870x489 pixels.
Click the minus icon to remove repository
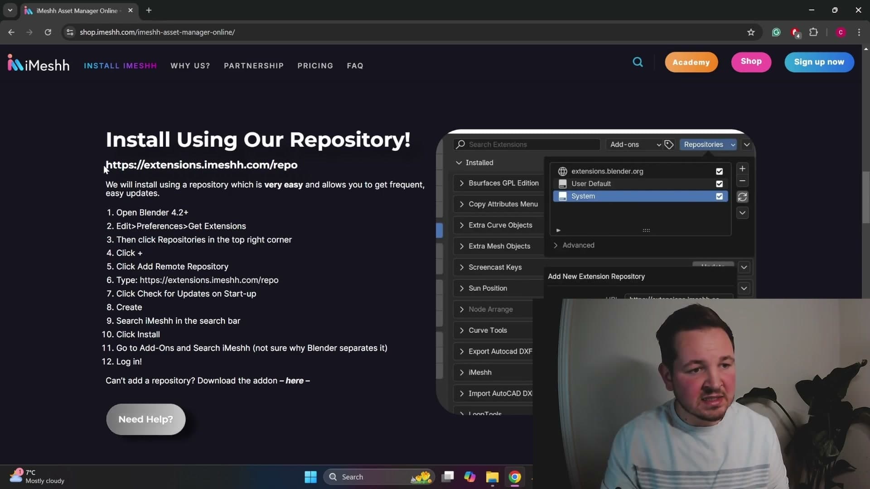coord(742,181)
